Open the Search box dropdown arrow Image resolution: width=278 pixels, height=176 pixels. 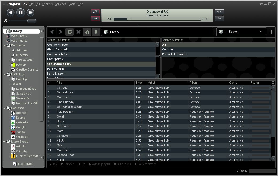pos(261,32)
